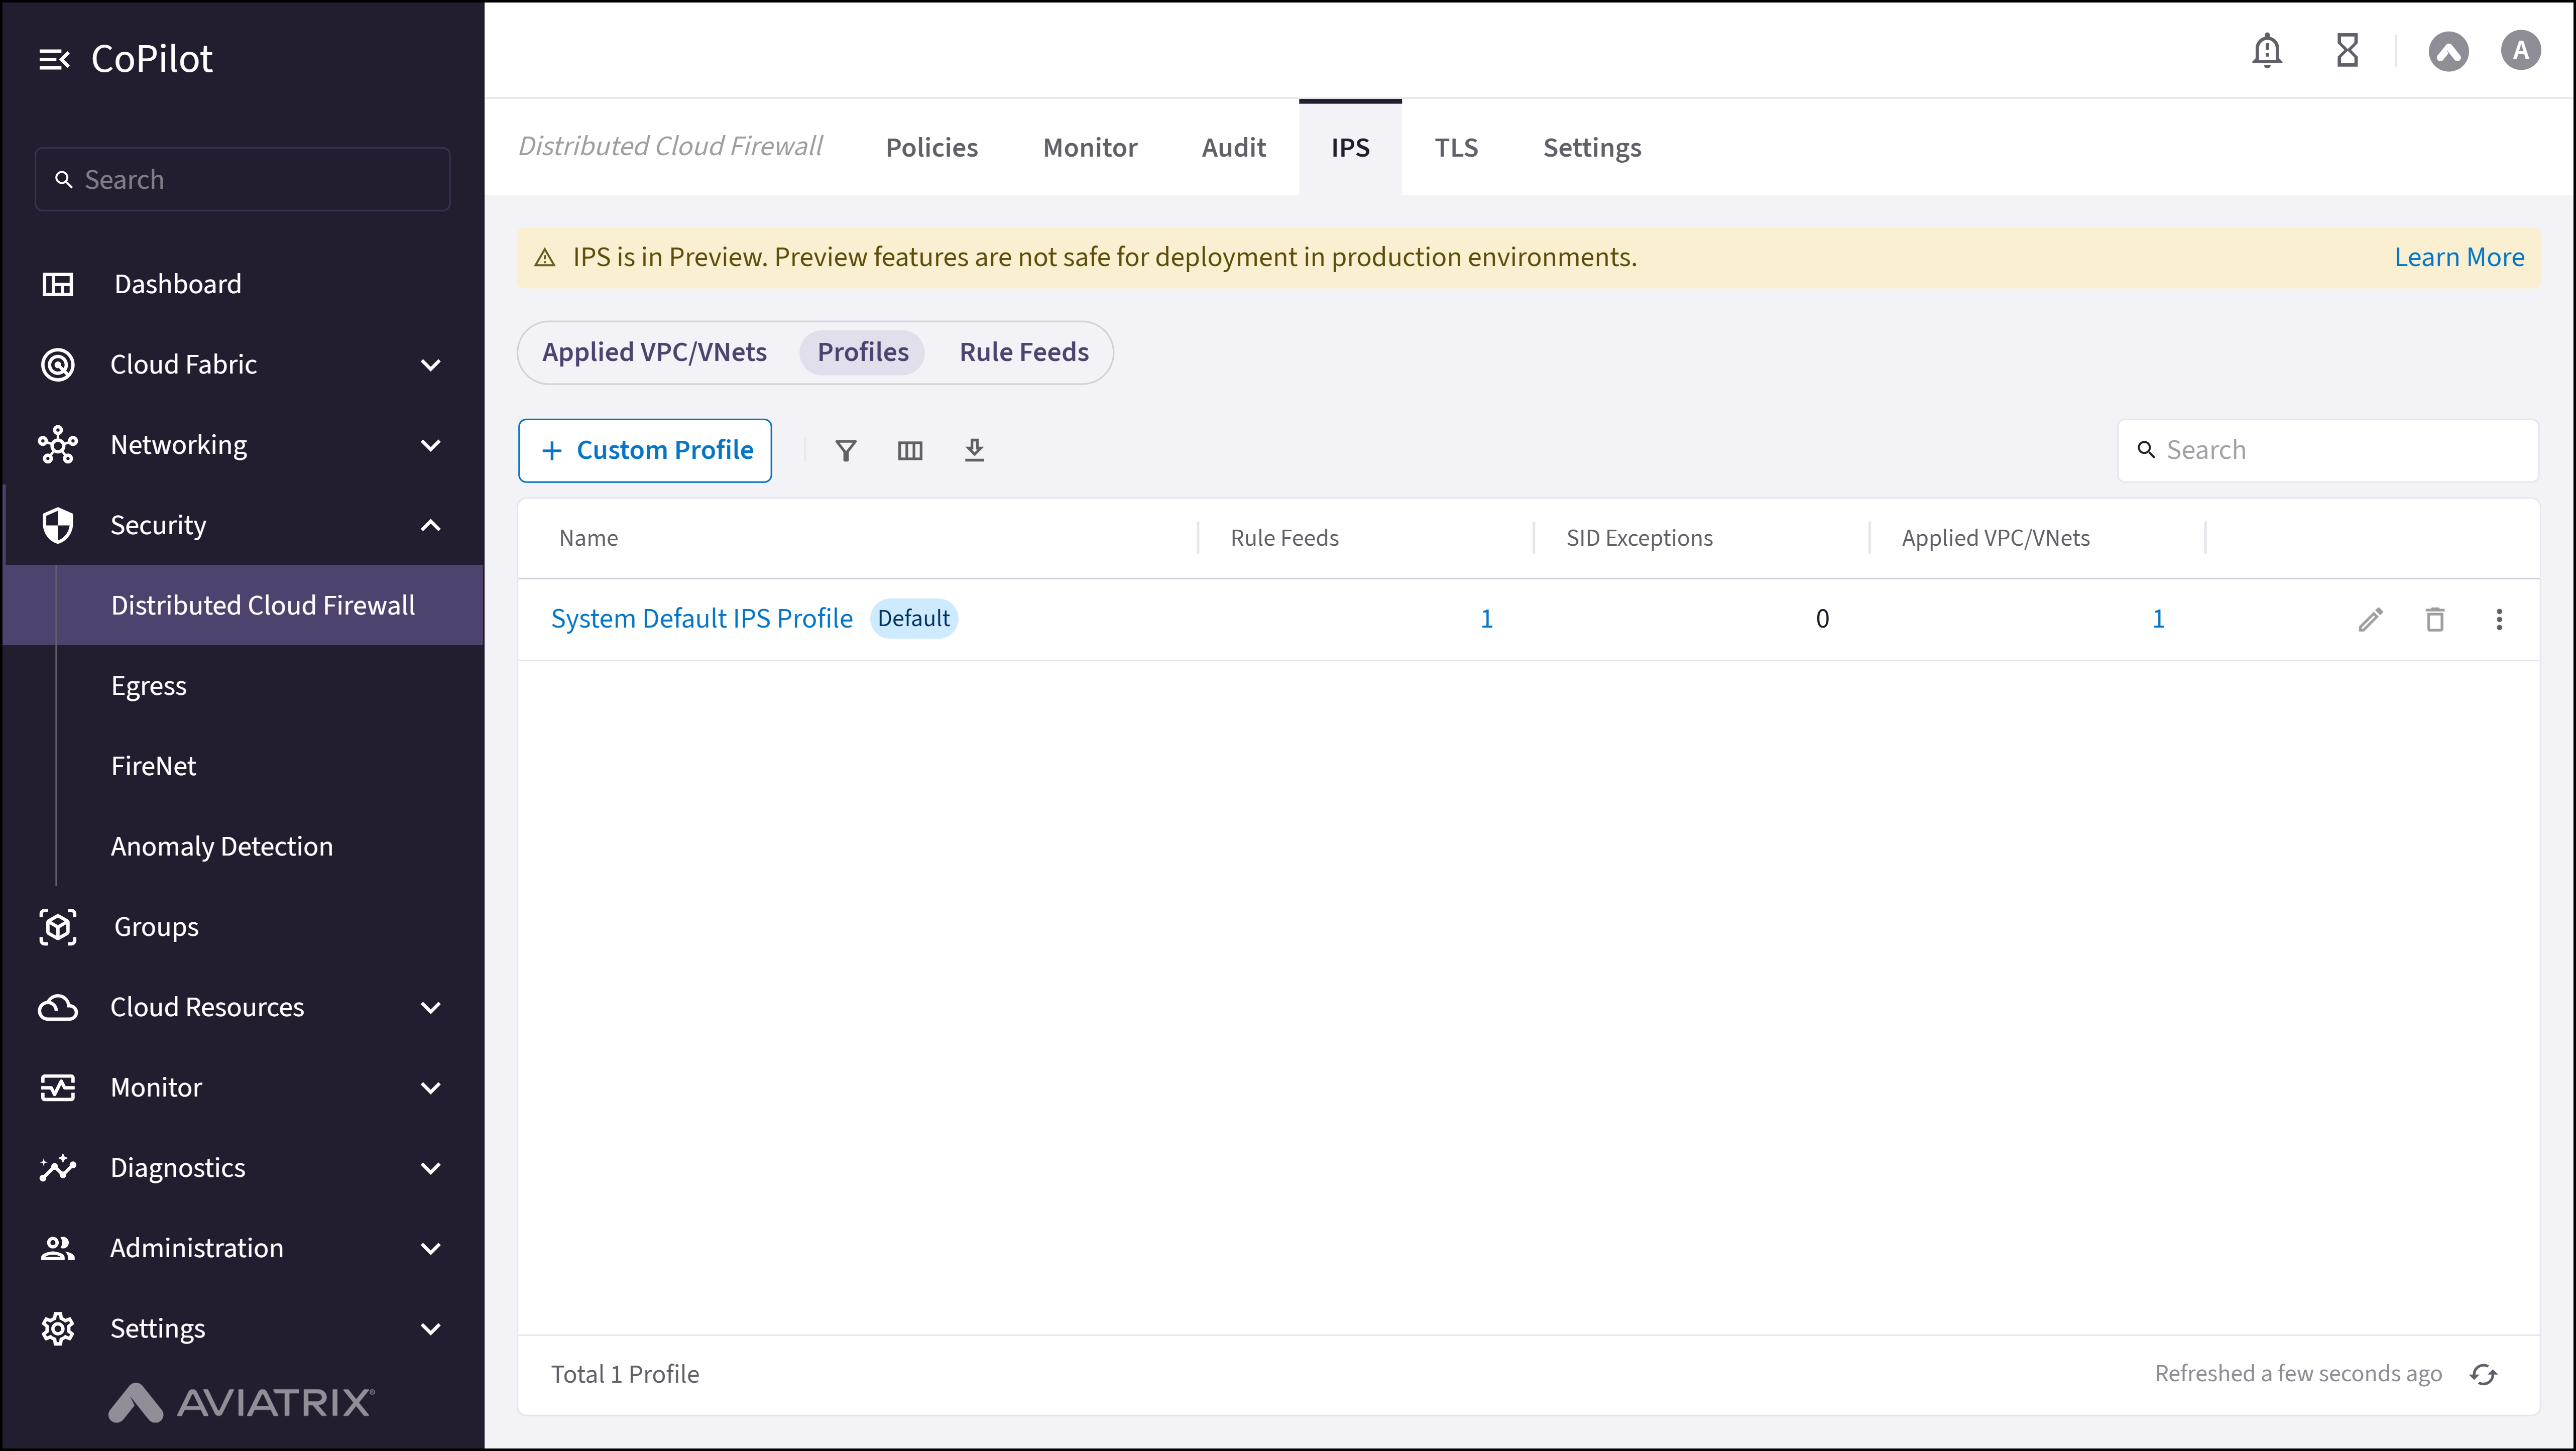Select the IPS tab
The width and height of the screenshot is (2576, 1451).
(1350, 148)
